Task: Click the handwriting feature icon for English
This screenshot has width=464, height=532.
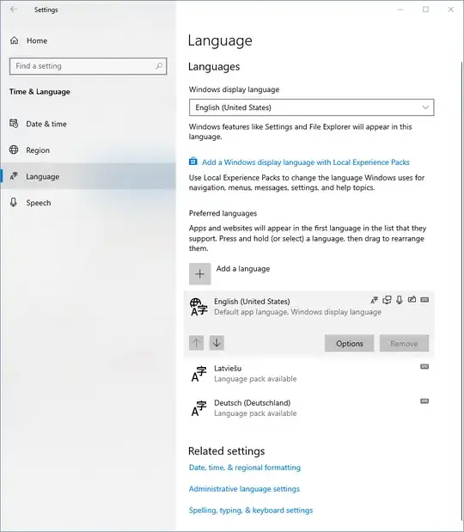Action: 412,300
